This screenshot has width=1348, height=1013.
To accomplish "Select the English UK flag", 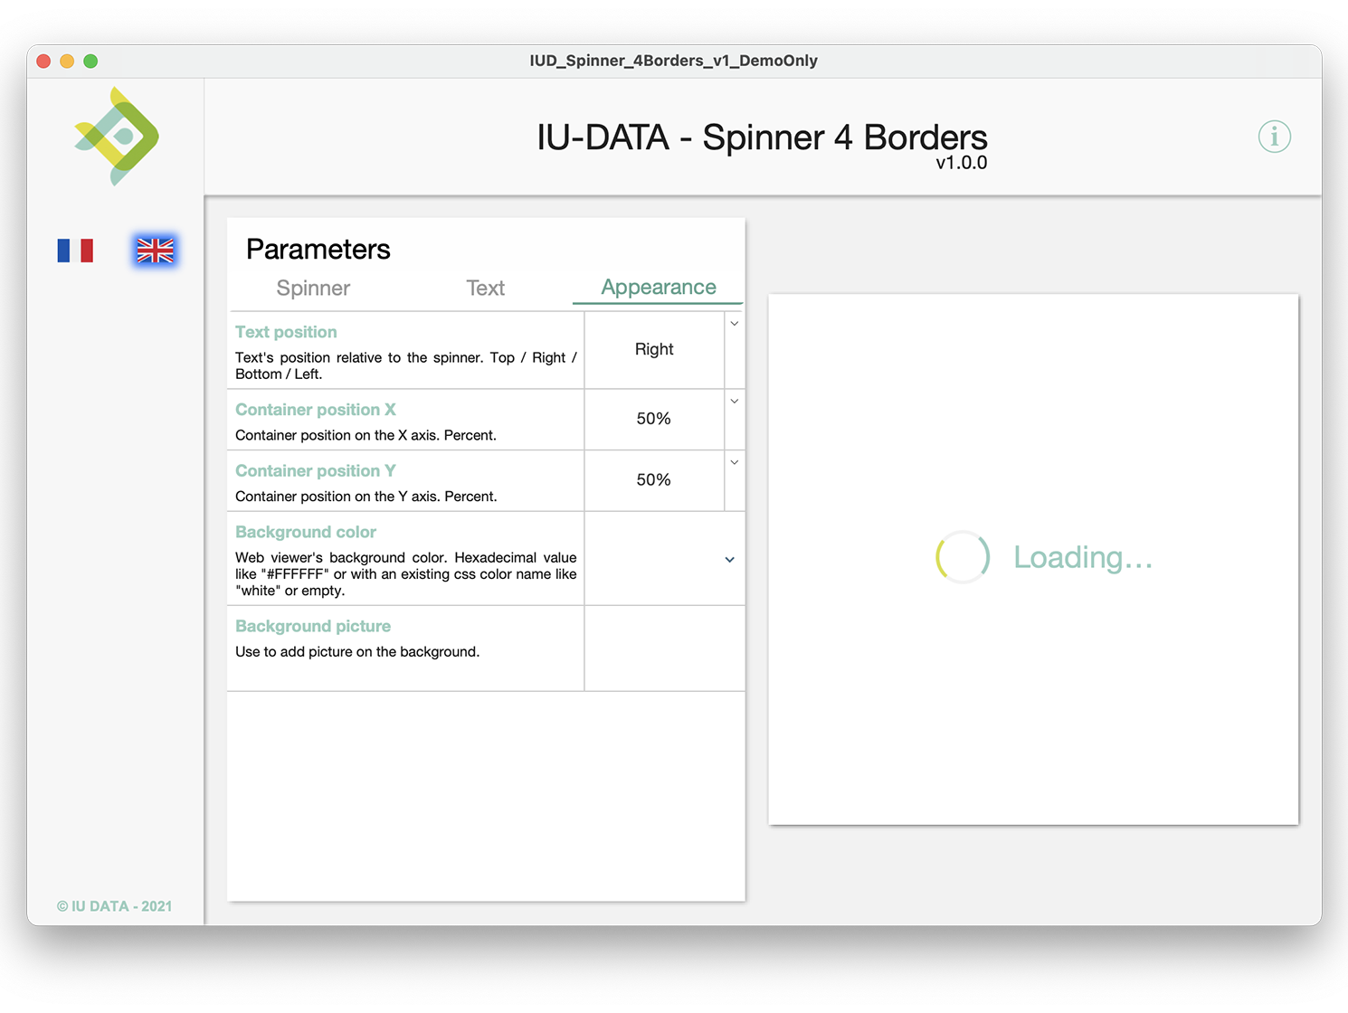I will coord(155,251).
